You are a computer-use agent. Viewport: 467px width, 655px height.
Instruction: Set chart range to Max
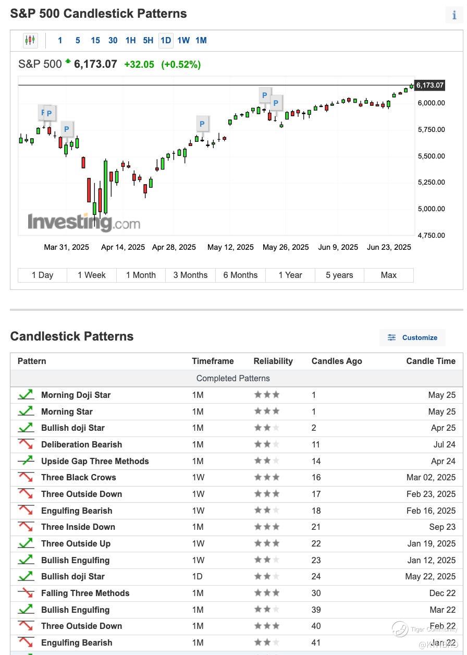[389, 275]
